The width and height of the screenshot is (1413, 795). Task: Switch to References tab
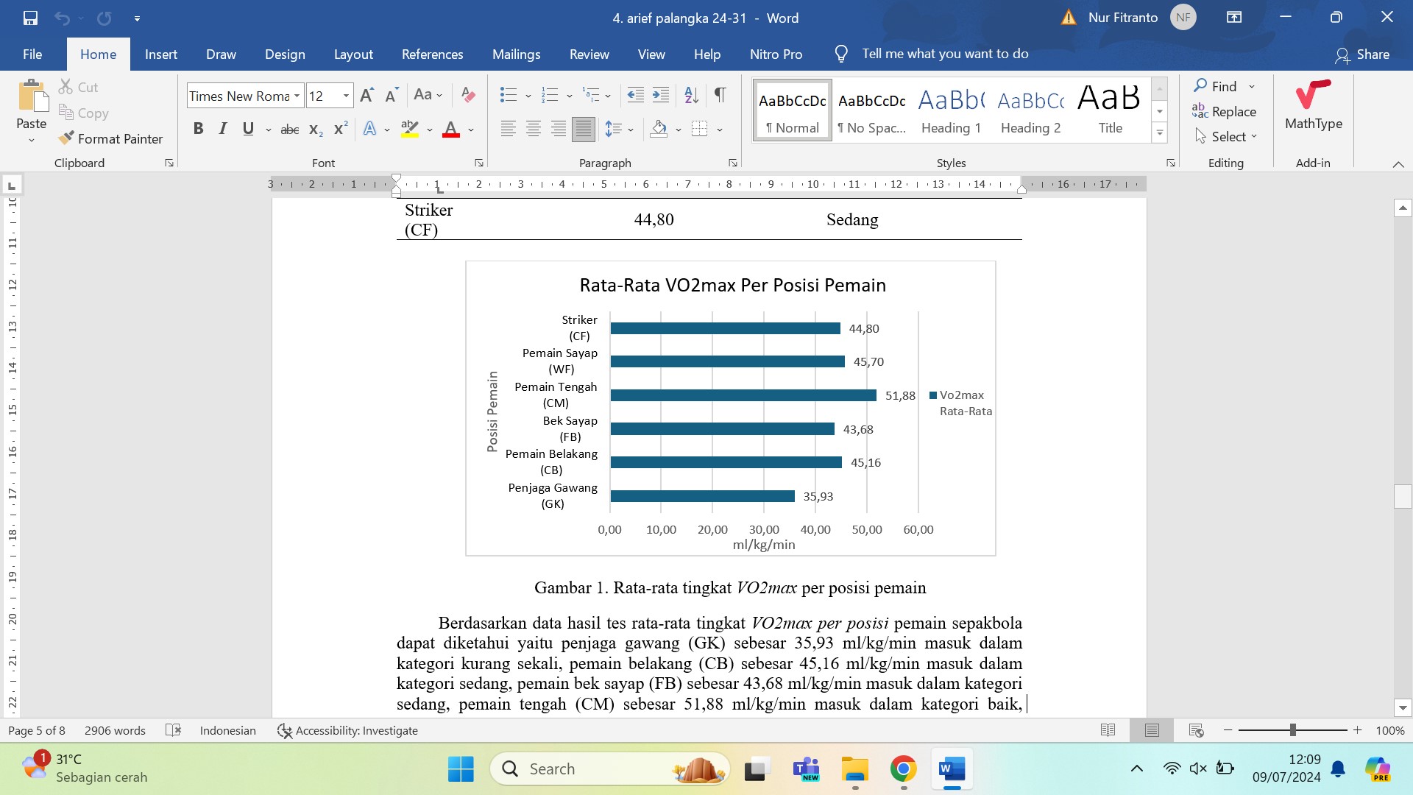[x=433, y=54]
